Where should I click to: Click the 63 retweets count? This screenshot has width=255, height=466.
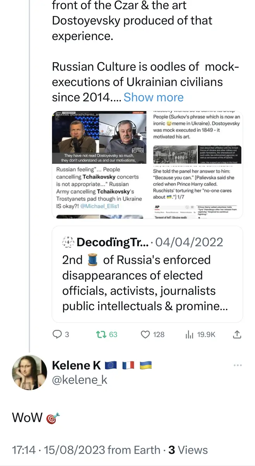coord(113,334)
